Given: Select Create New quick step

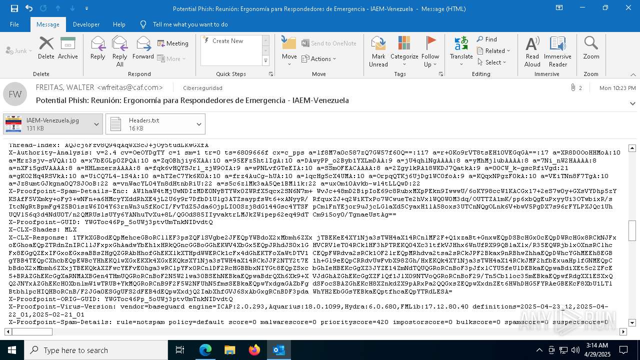Looking at the screenshot, I should 228,41.
